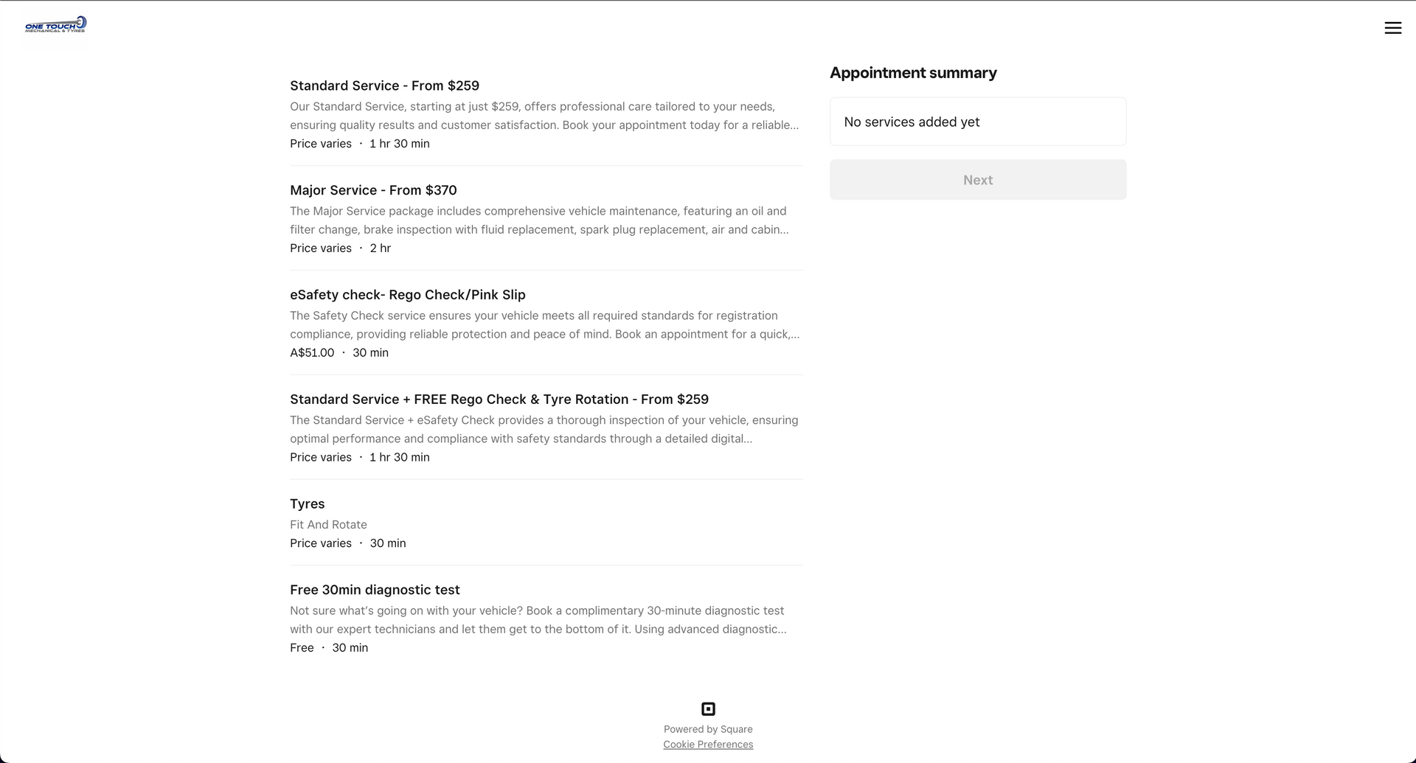
Task: Click the Major Service description text
Action: (x=539, y=220)
